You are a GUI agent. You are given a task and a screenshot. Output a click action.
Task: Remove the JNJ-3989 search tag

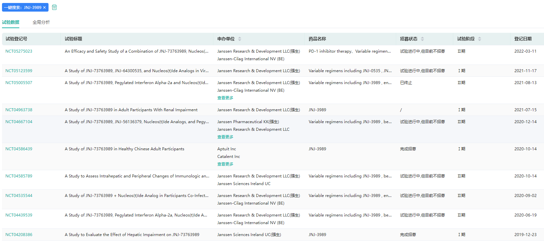[45, 8]
